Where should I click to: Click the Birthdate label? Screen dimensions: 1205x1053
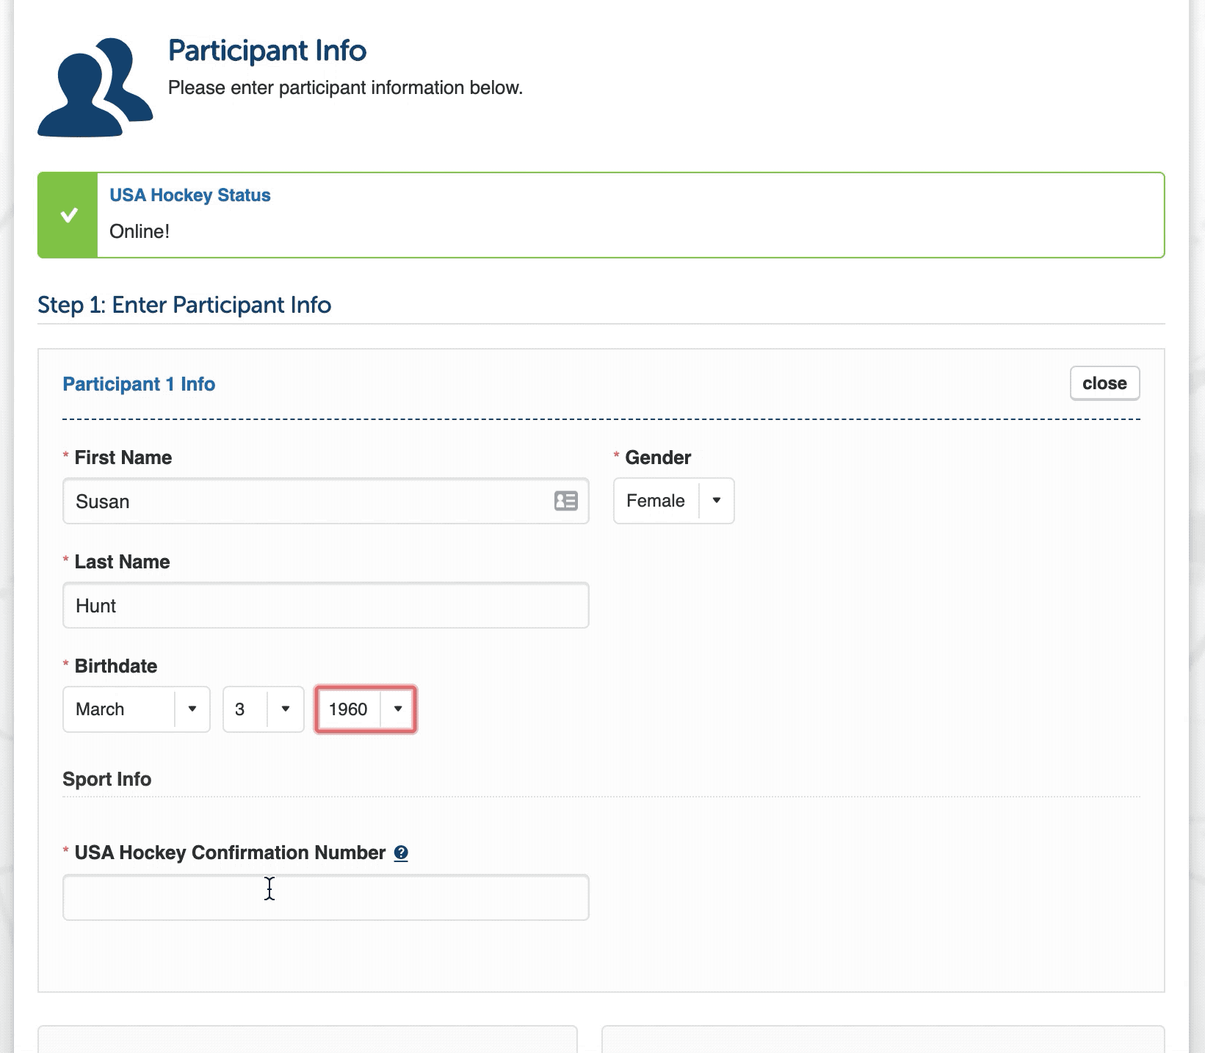click(116, 666)
